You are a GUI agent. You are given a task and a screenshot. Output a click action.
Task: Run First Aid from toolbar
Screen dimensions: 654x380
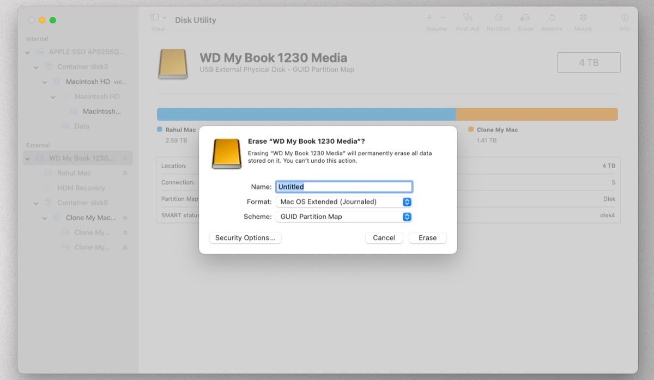click(468, 17)
